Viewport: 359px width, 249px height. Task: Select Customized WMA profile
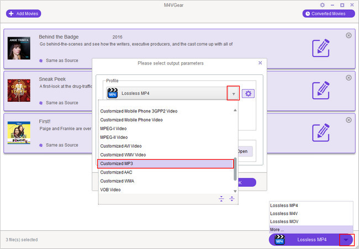point(166,181)
